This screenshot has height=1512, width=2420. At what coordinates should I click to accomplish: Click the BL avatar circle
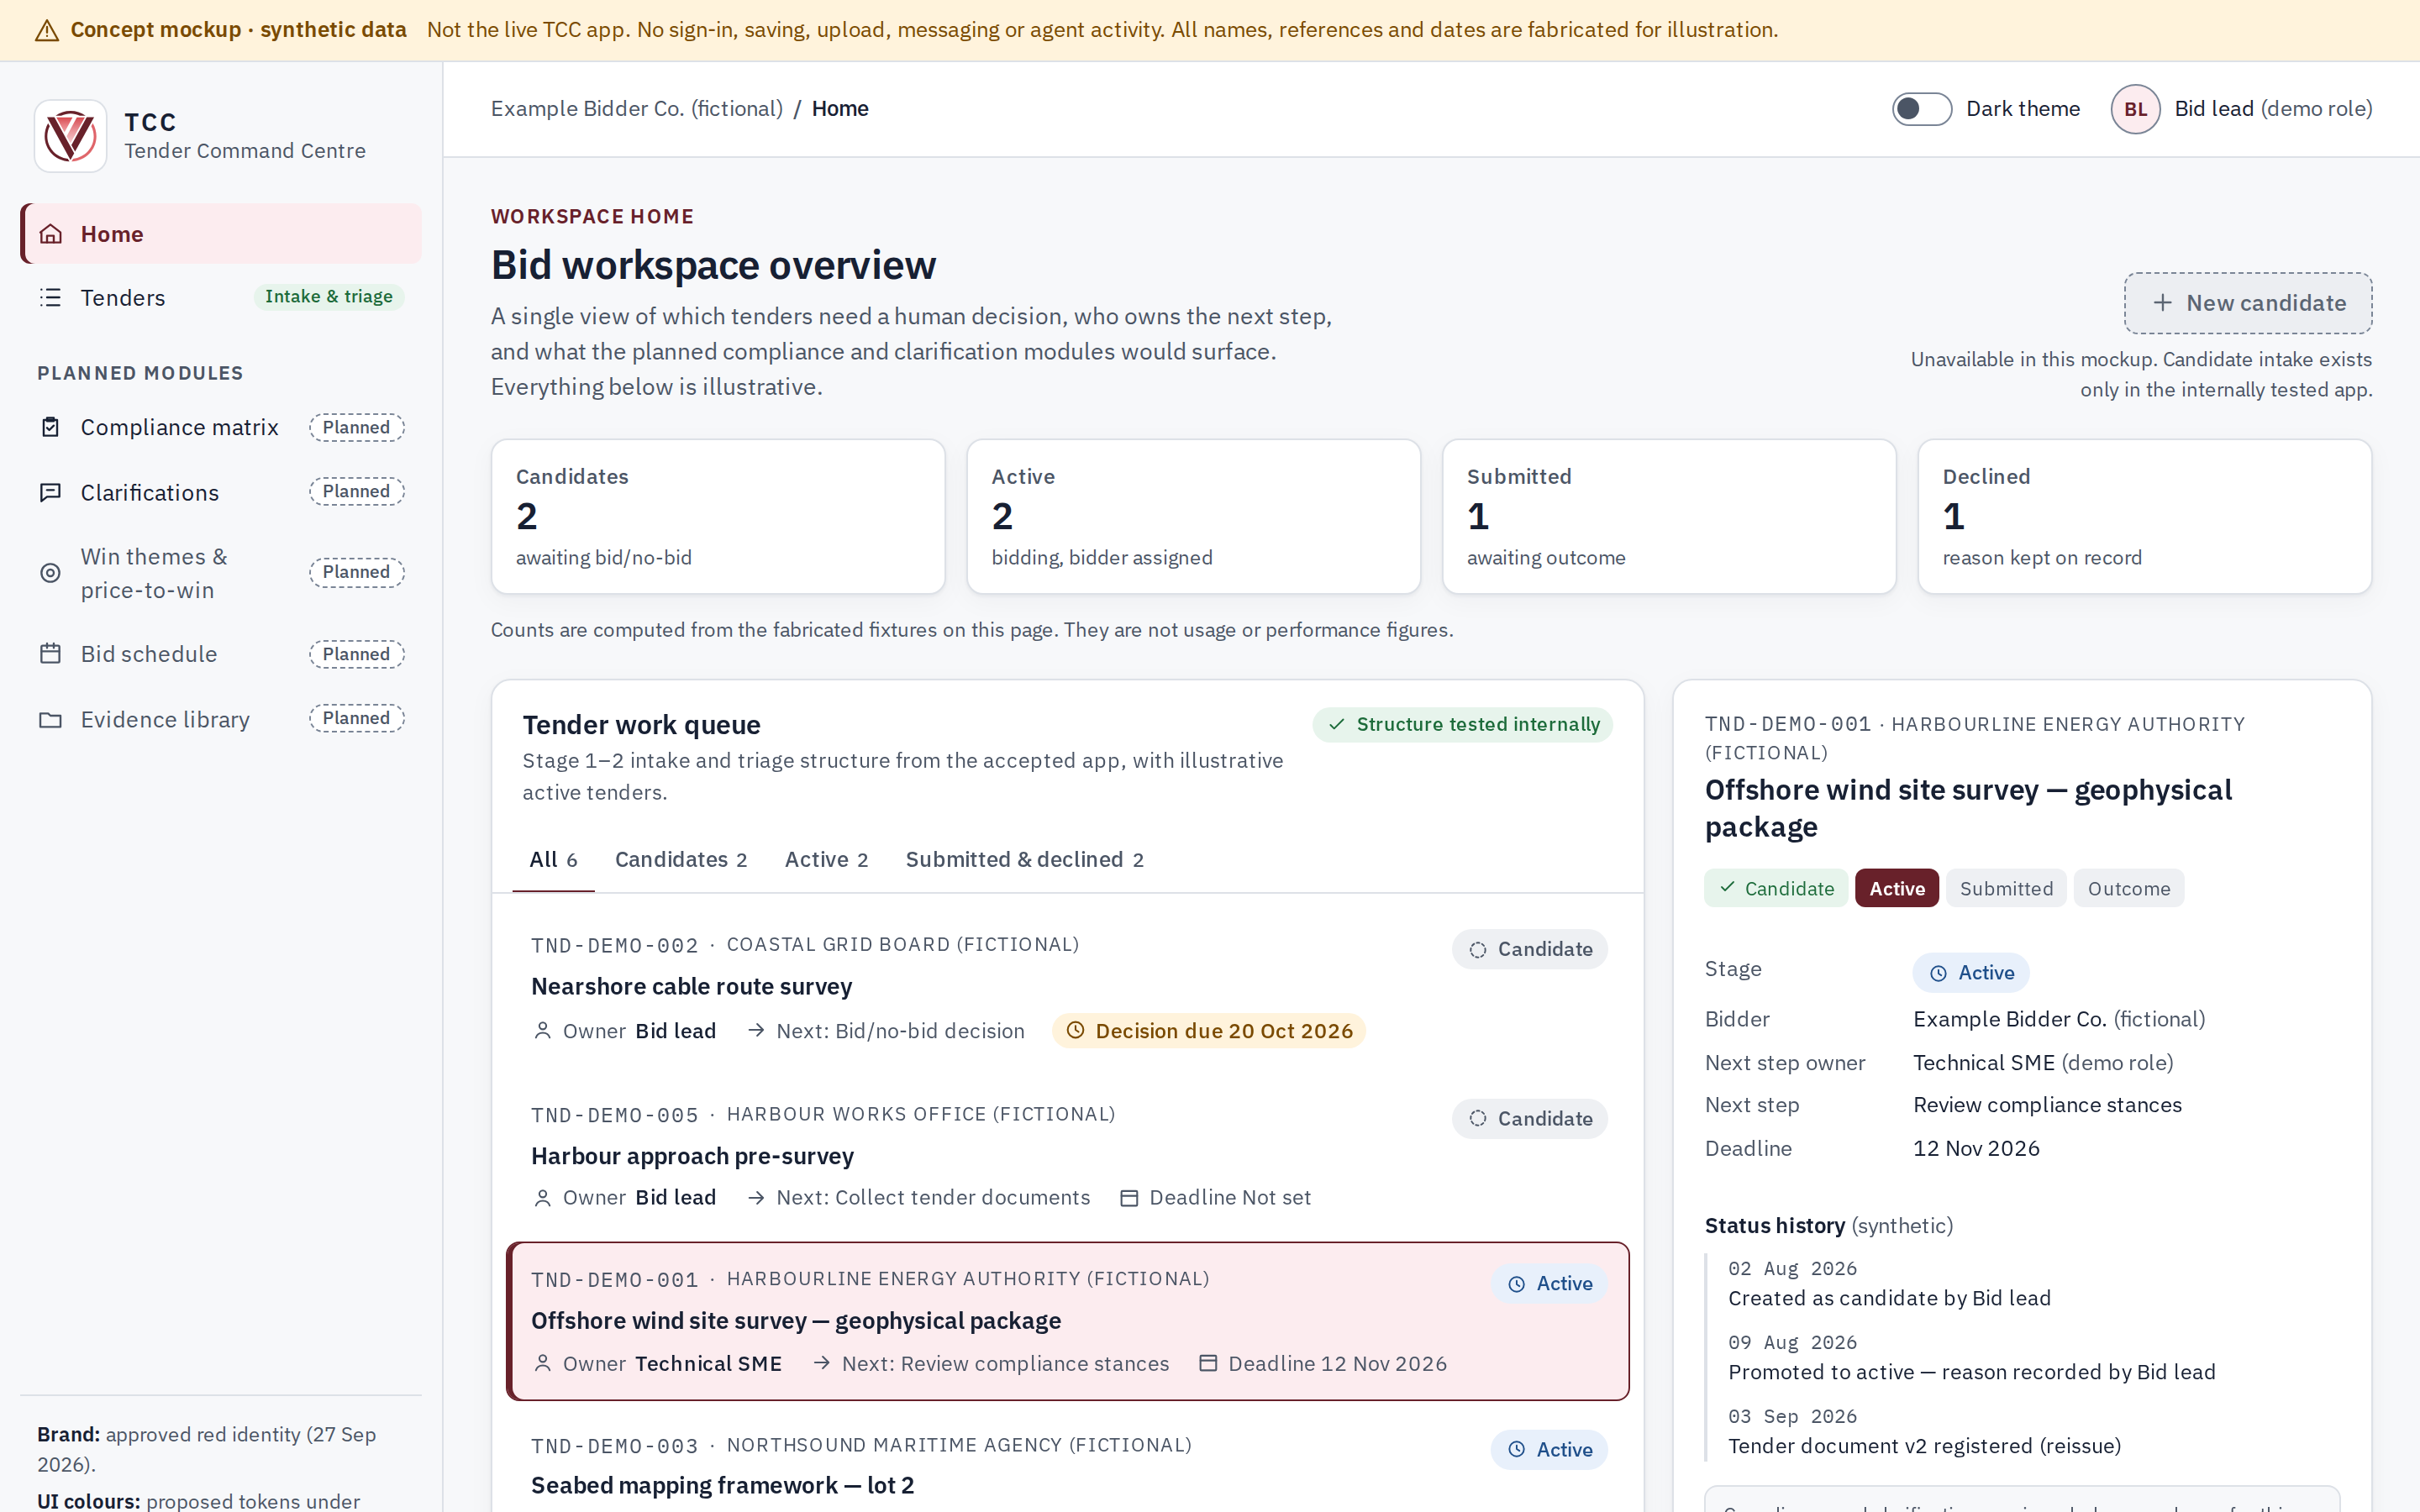point(2135,109)
